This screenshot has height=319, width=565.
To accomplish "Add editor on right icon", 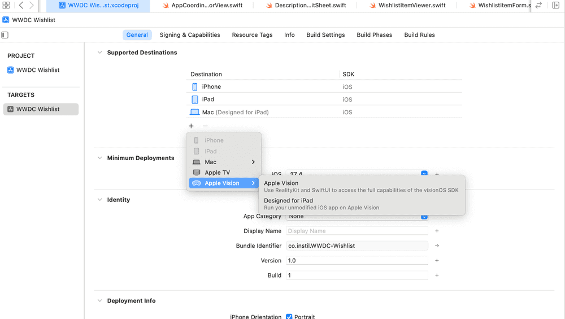I will [x=555, y=5].
